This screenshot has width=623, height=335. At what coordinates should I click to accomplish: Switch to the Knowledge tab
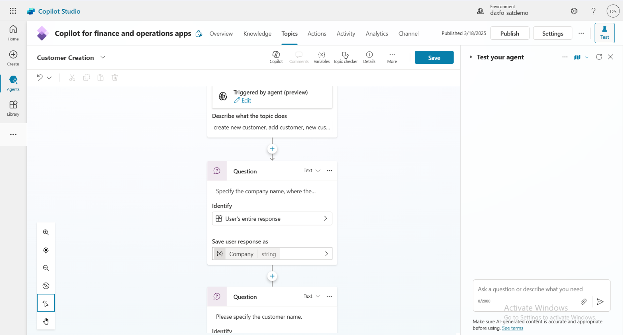click(257, 34)
